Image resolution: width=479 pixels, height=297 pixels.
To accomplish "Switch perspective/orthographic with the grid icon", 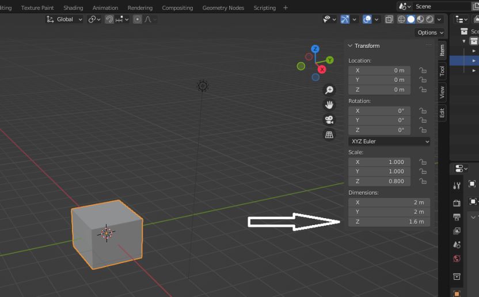I will click(x=329, y=135).
